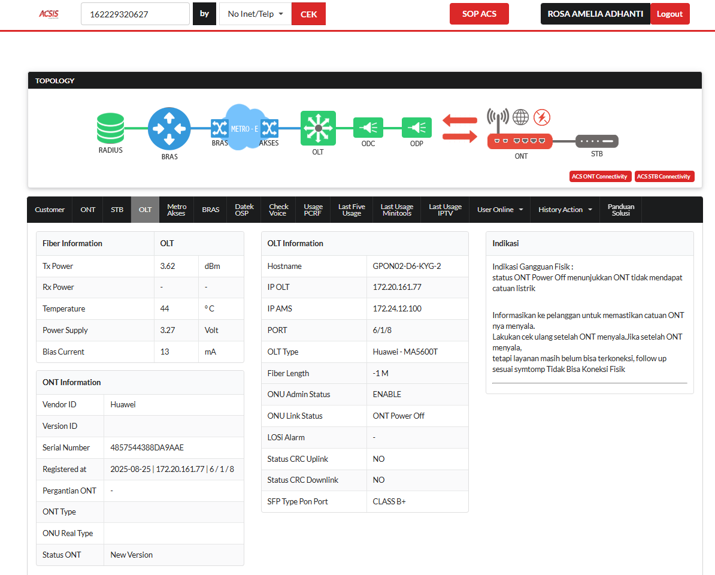The width and height of the screenshot is (715, 575).
Task: Open the Panduan Solusi tab
Action: (621, 210)
